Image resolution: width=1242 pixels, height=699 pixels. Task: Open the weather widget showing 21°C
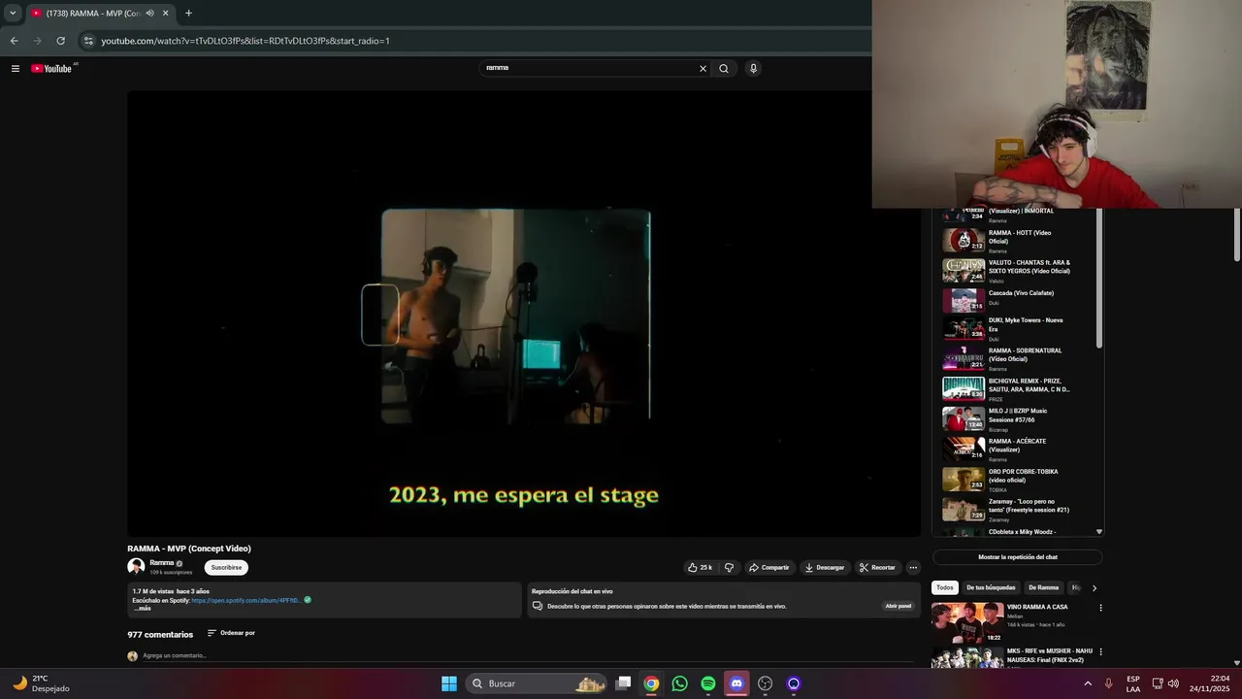[39, 683]
